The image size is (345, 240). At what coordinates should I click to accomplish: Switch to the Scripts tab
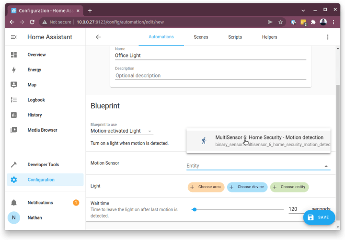coord(235,37)
